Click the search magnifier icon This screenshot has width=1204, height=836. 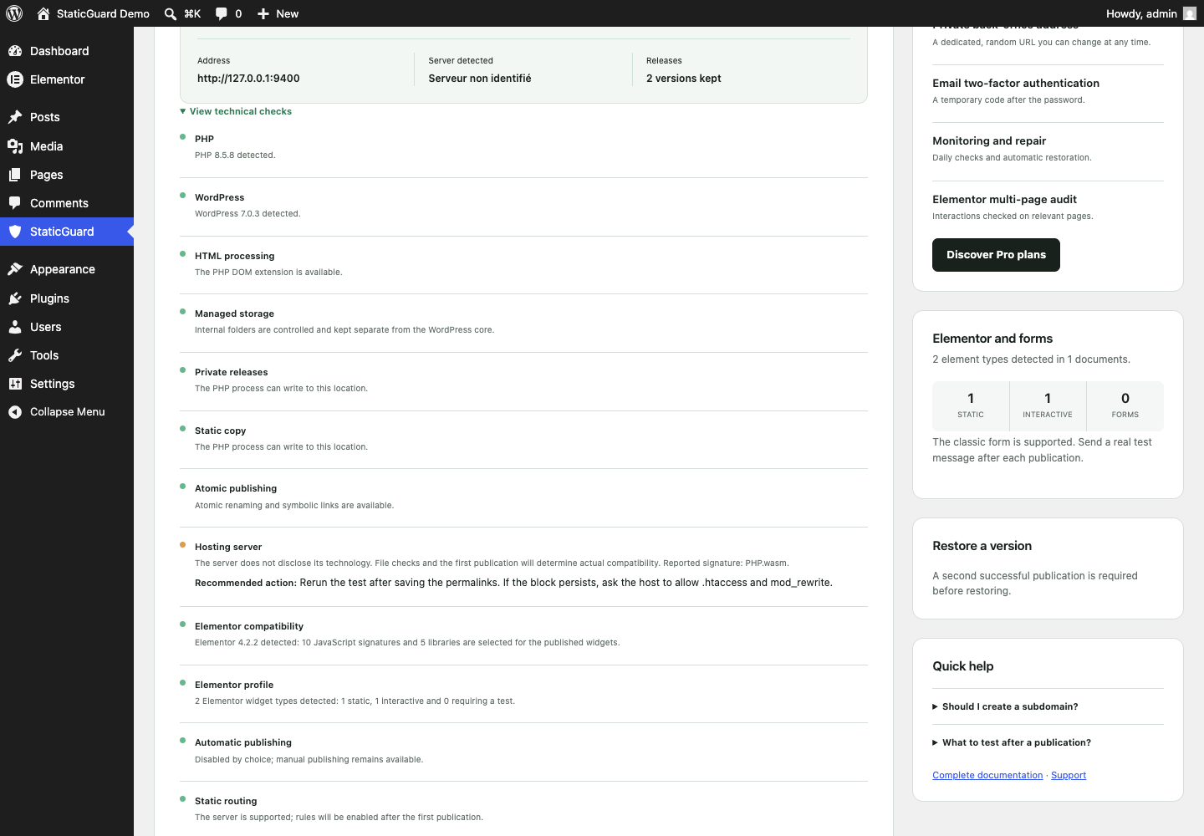pos(171,13)
